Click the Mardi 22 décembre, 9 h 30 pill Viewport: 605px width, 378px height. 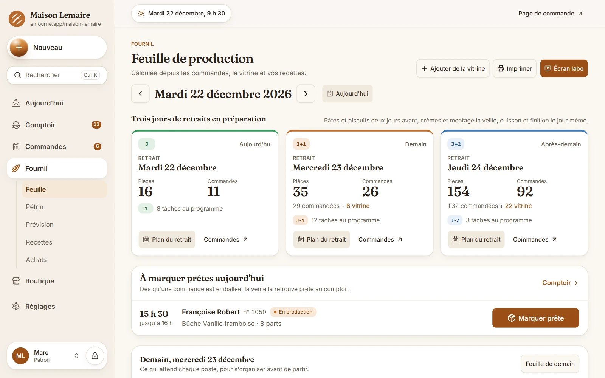pos(181,14)
